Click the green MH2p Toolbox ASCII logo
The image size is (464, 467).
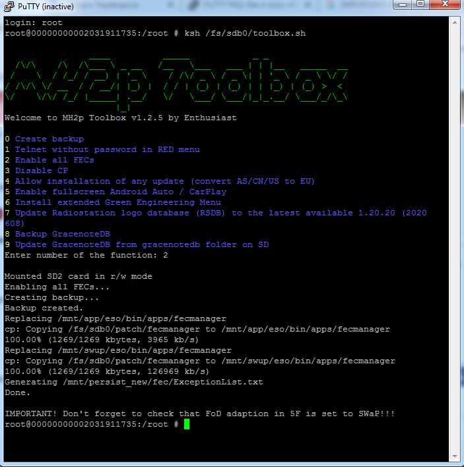coord(175,85)
